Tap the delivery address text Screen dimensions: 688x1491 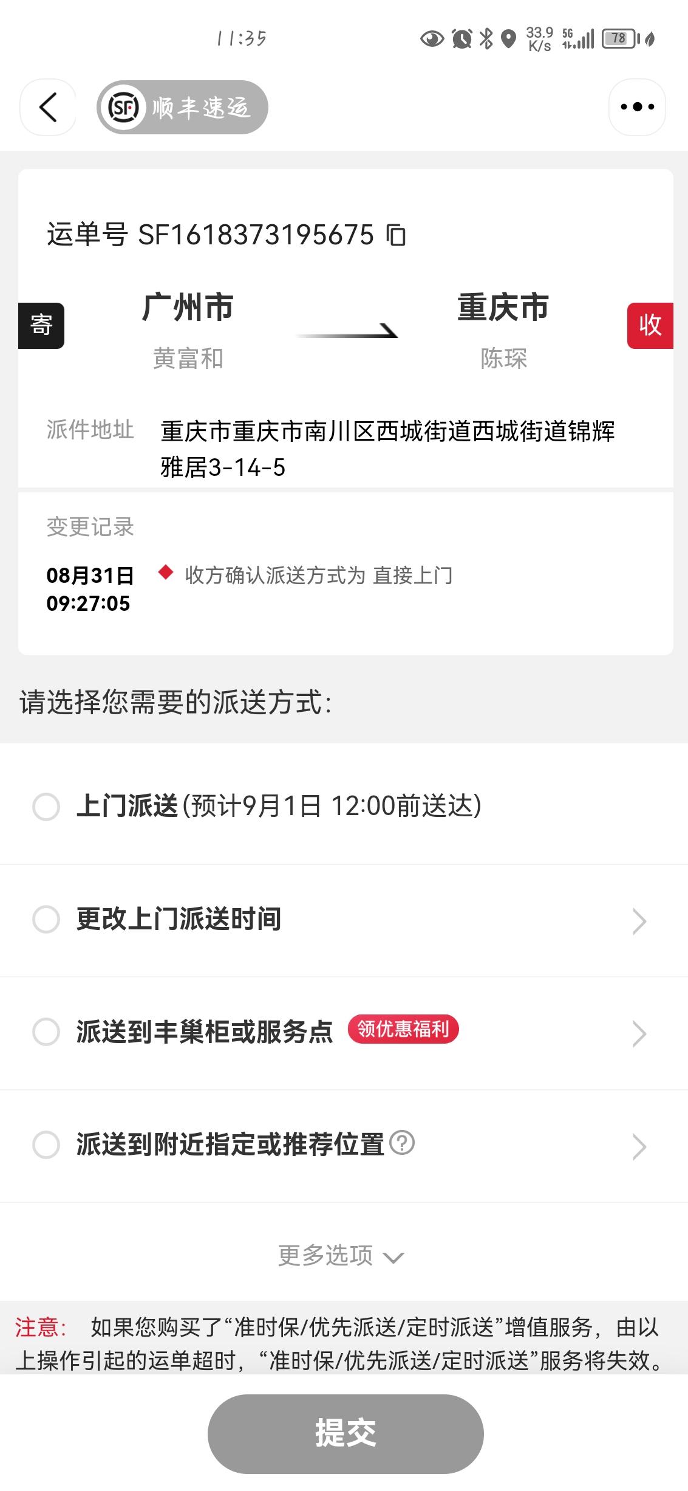387,449
